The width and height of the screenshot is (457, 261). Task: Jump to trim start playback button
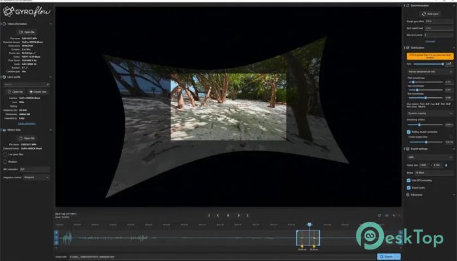pos(209,215)
